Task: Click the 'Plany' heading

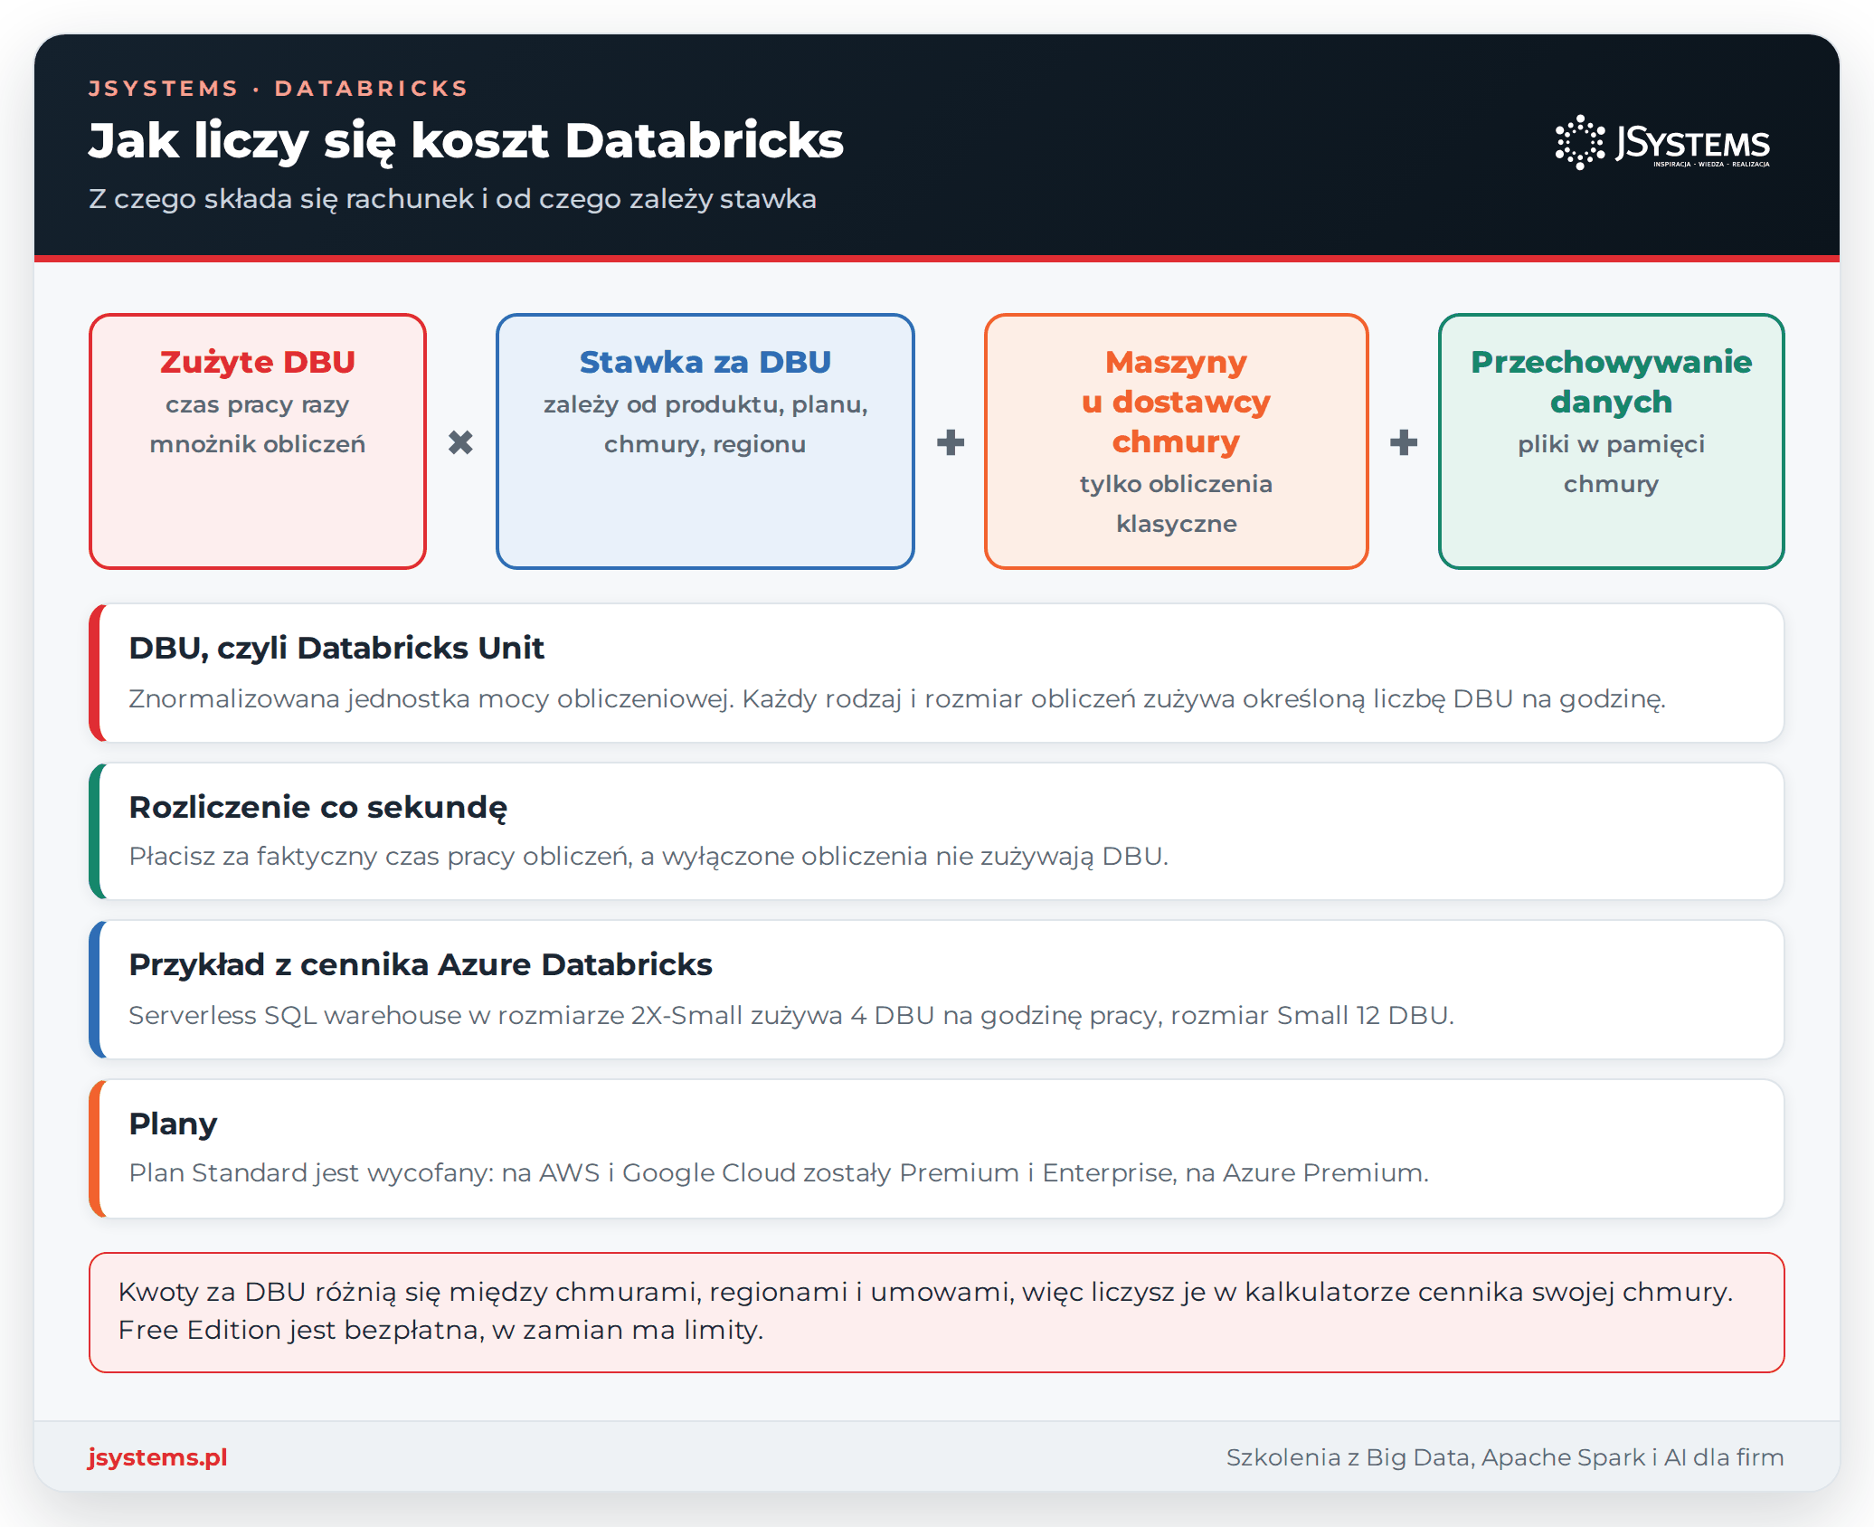Action: pyautogui.click(x=173, y=1124)
